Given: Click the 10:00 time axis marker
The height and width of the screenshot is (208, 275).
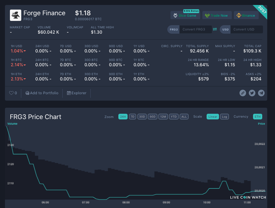Looking at the screenshot, I should coord(207,202).
